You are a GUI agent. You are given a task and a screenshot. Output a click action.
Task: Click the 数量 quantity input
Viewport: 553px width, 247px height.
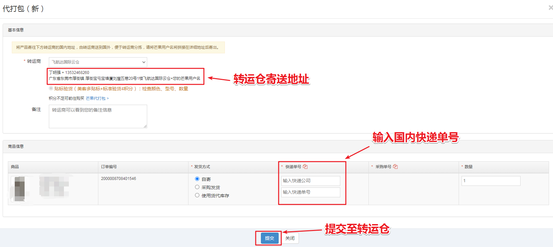[x=491, y=181]
